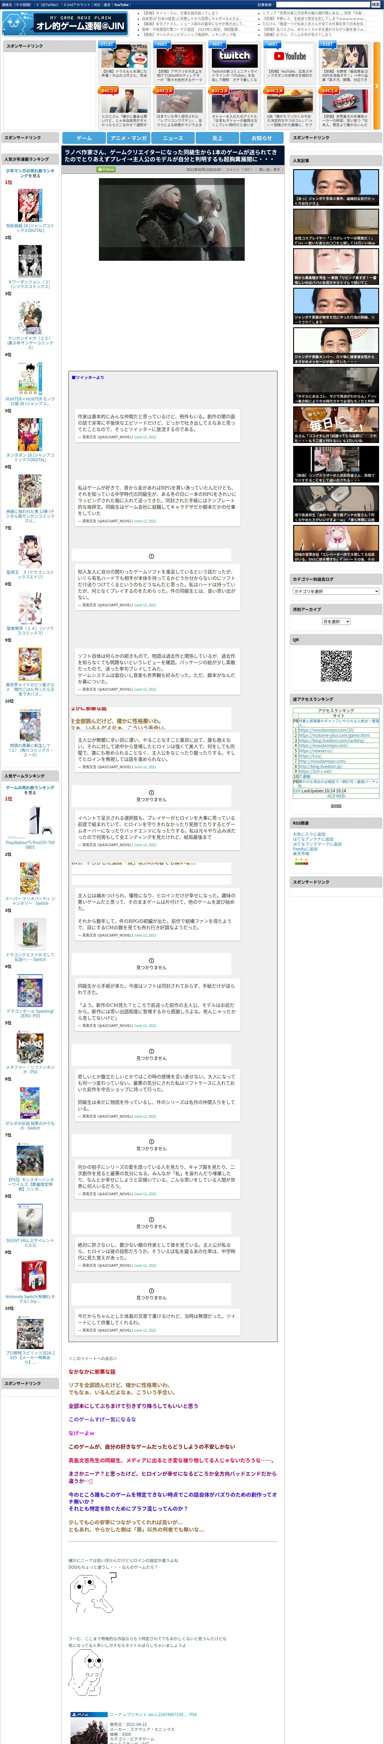The image size is (384, 1744).
Task: Open ゼルダの伝説 知恵のかりもの product image
Action: coord(30,1103)
